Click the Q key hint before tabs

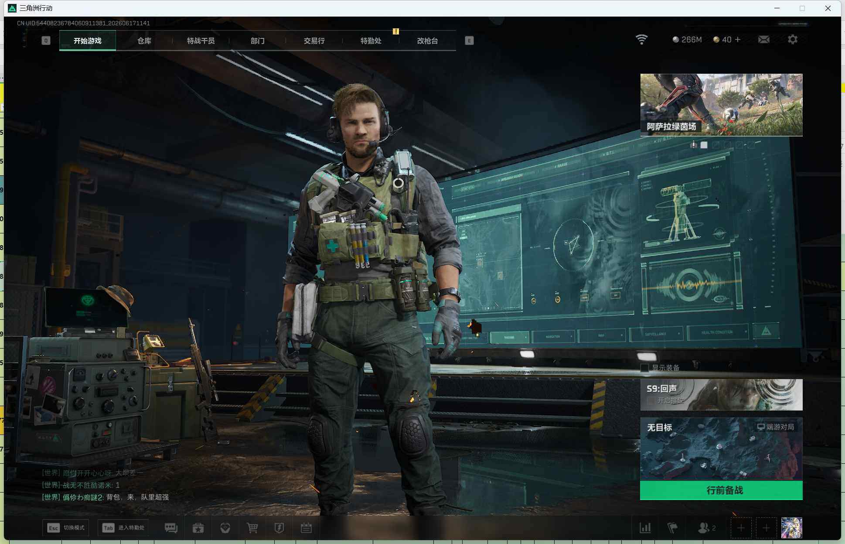click(x=46, y=41)
